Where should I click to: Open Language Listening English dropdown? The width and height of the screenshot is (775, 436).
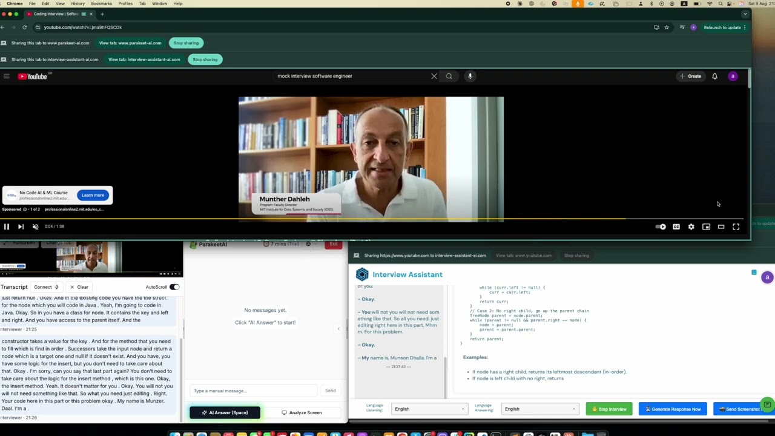click(429, 409)
